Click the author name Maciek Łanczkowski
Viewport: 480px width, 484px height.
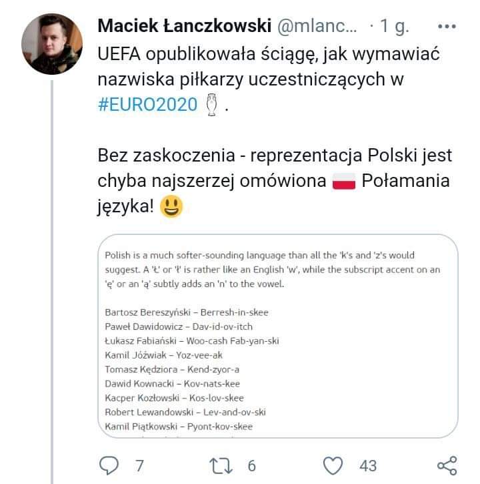click(183, 27)
